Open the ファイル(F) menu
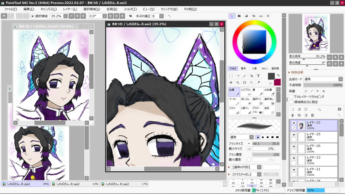Screen dimensions: 345x194 tap(11, 9)
